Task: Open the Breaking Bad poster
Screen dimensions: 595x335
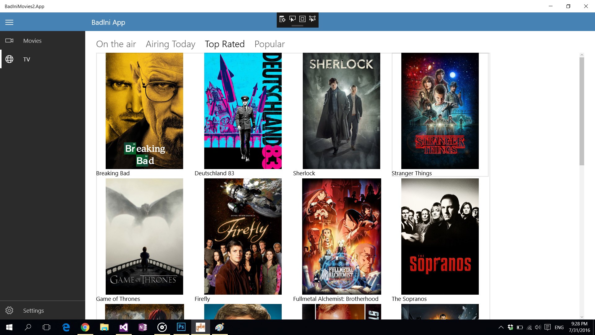Action: click(144, 111)
